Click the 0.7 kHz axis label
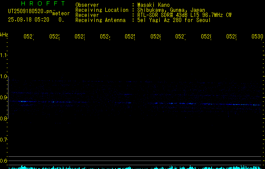 click(x=3, y=140)
